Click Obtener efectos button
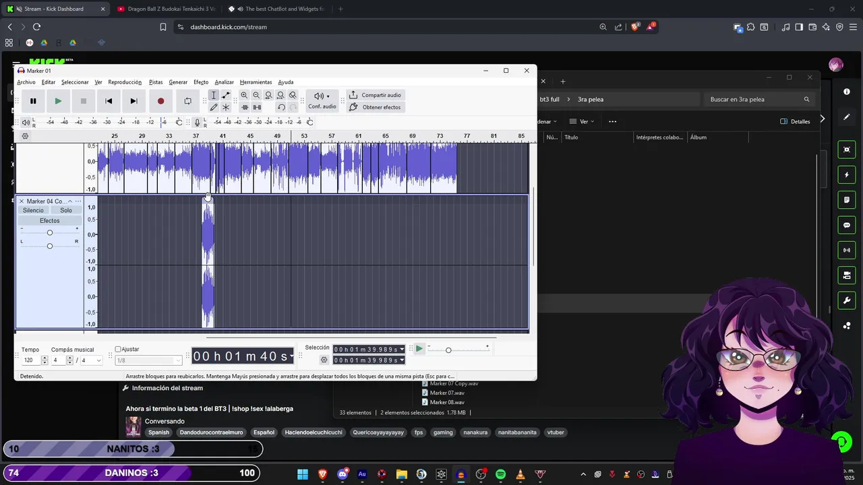The height and width of the screenshot is (485, 863). point(374,107)
